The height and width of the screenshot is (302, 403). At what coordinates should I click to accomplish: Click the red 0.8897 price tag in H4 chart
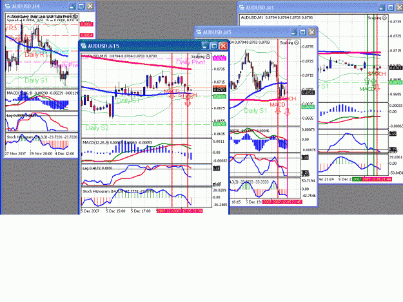point(86,24)
